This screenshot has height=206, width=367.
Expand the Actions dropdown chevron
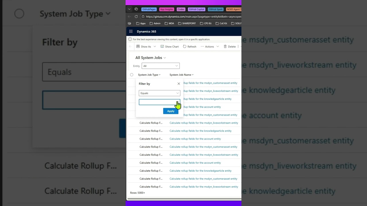[218, 46]
